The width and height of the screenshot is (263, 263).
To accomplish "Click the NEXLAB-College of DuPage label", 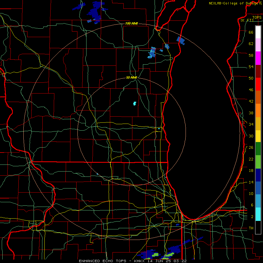I will click(233, 3).
